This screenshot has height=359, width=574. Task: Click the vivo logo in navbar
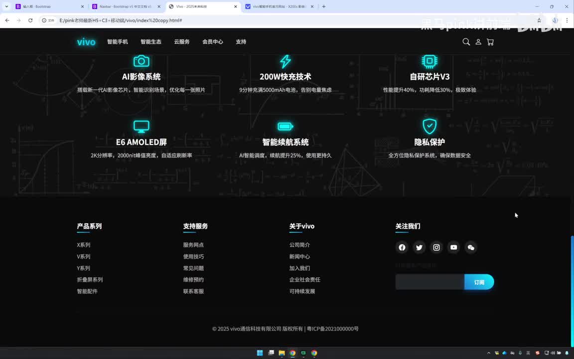pyautogui.click(x=86, y=42)
